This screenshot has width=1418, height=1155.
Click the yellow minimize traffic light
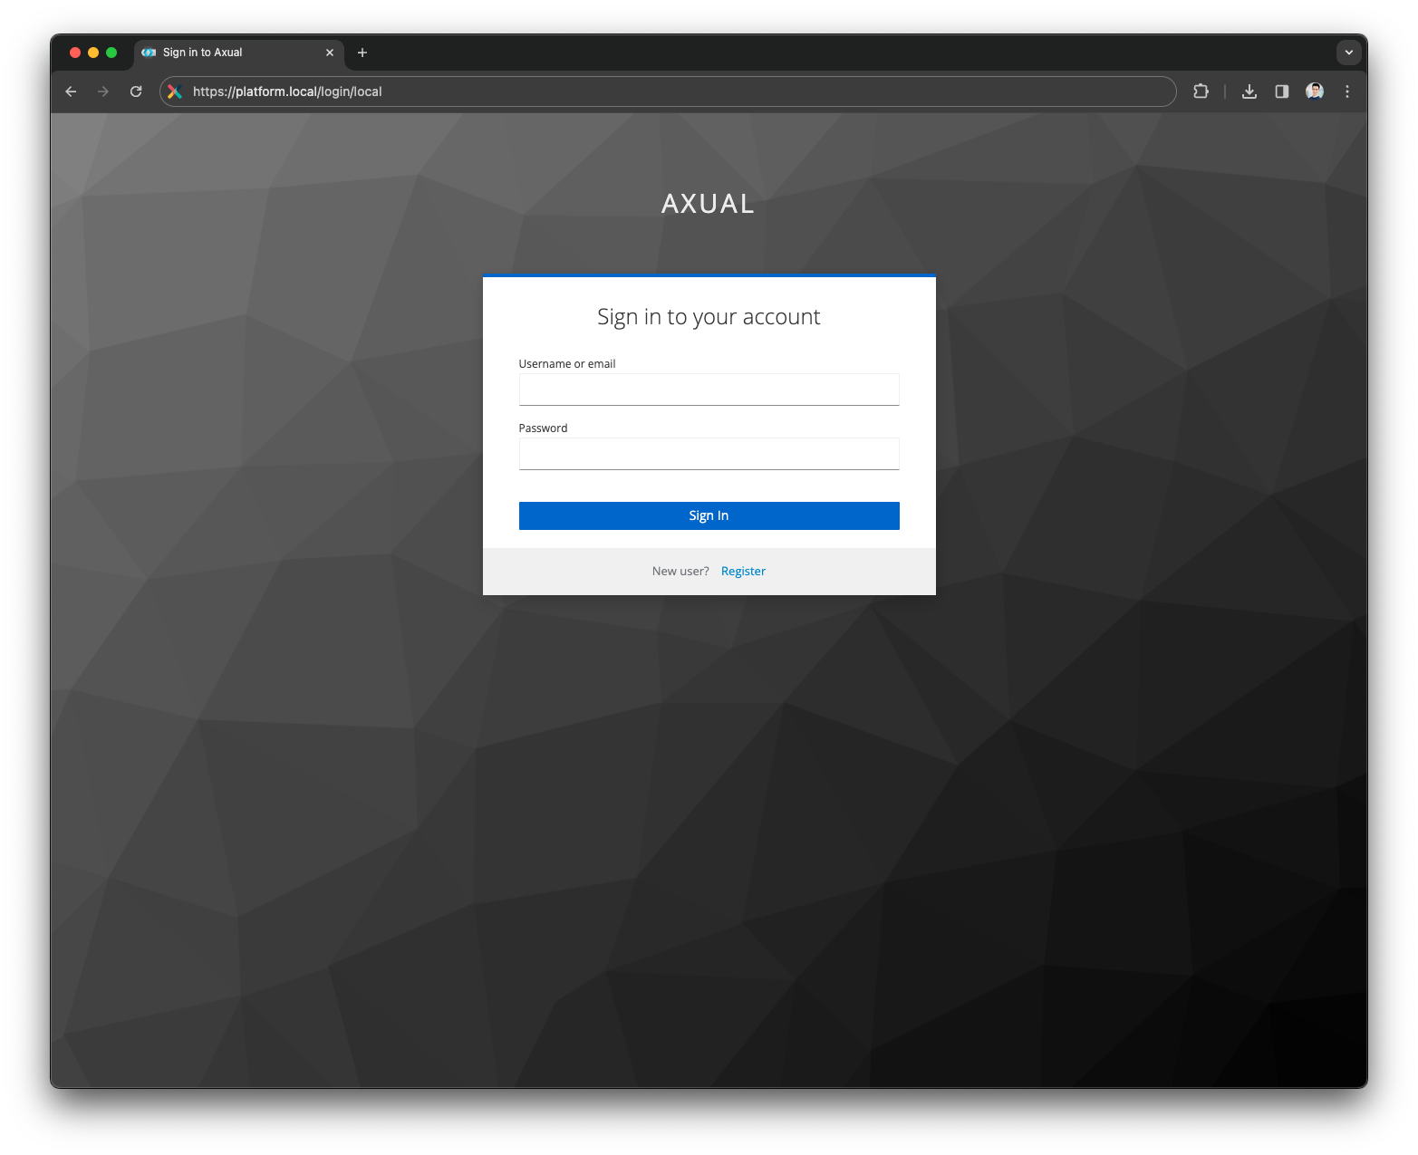pyautogui.click(x=92, y=52)
